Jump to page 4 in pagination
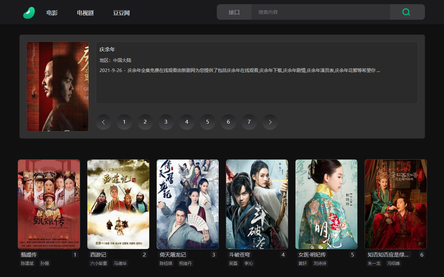444x277 pixels. (187, 122)
